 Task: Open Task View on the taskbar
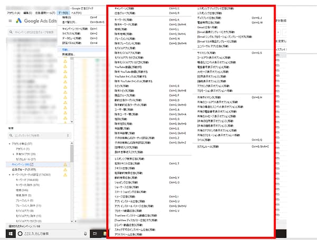[x=96, y=233]
